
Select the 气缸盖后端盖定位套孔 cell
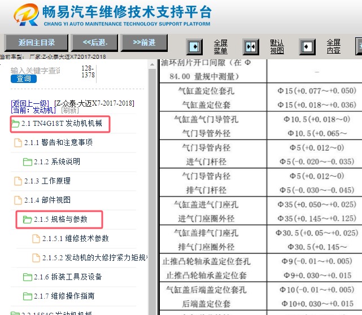[x=206, y=290]
